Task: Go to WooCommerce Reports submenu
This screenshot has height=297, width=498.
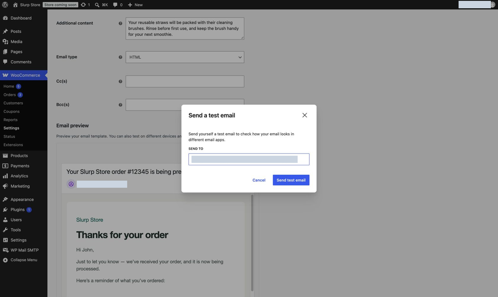Action: click(10, 120)
